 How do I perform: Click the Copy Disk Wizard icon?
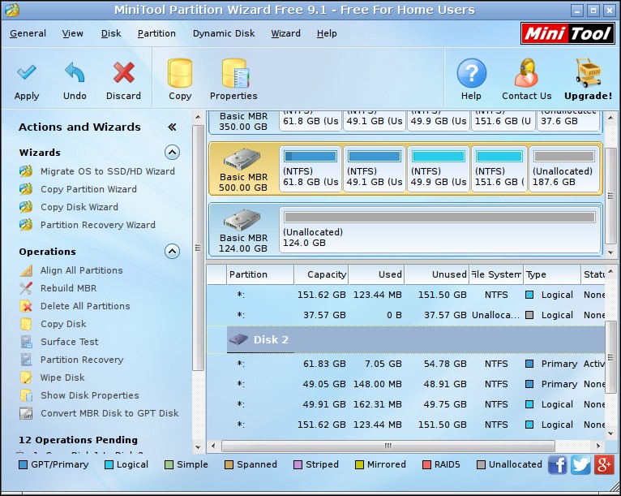click(x=26, y=207)
